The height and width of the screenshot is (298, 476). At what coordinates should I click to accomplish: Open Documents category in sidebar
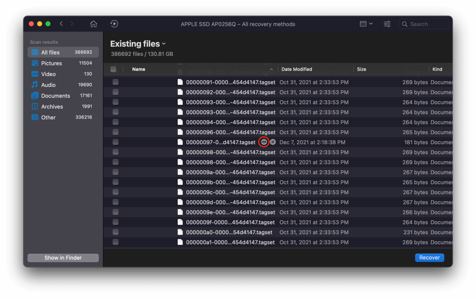[63, 95]
